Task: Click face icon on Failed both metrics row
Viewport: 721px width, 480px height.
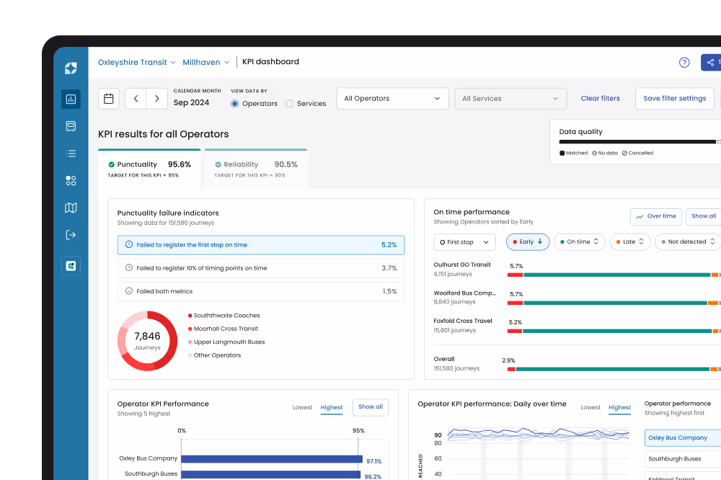Action: tap(129, 291)
